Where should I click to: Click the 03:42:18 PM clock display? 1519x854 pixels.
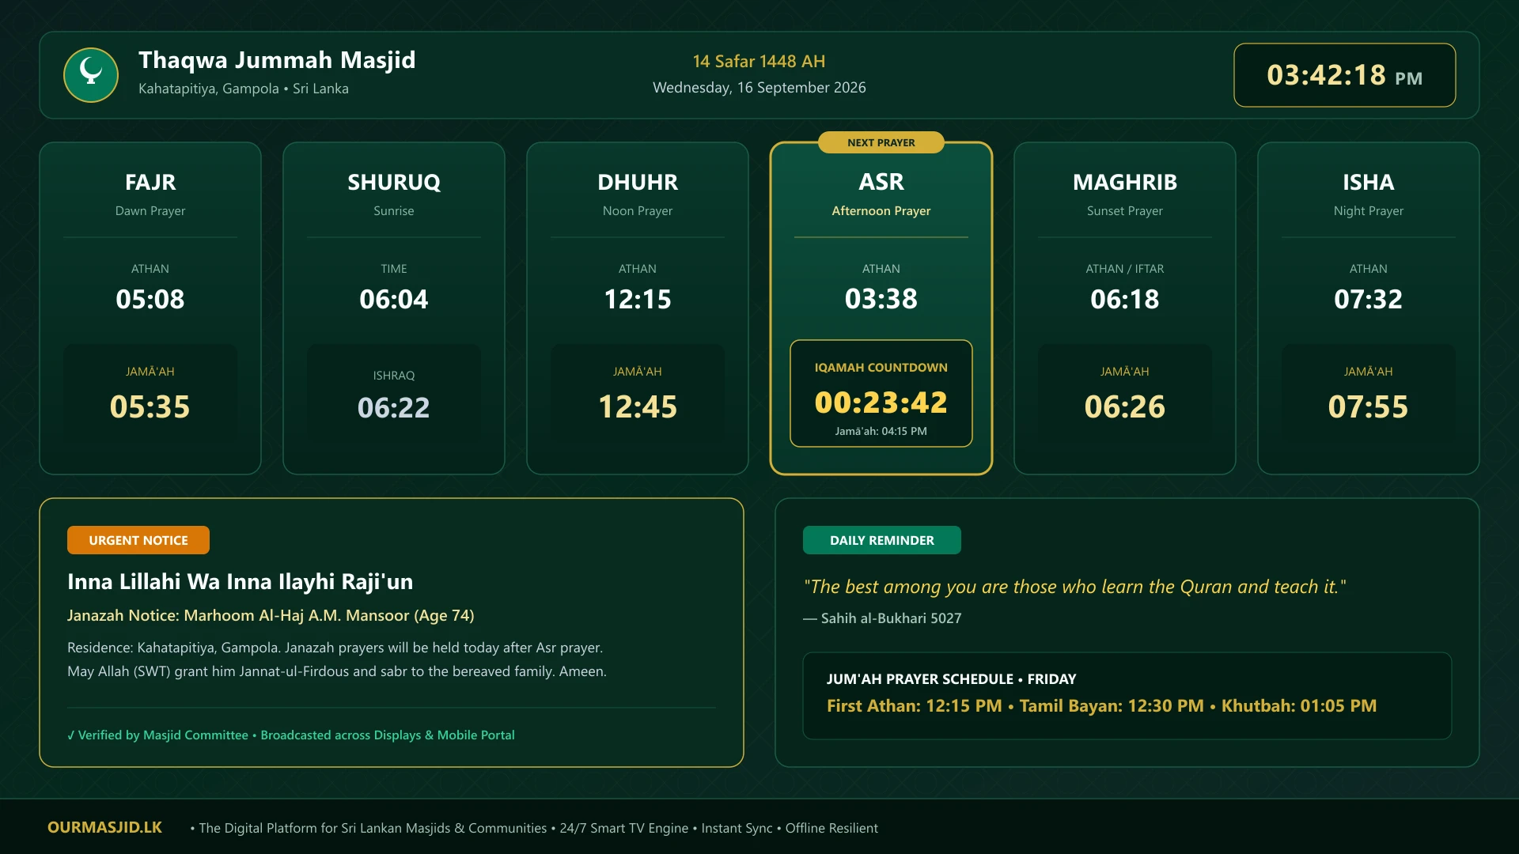pos(1344,75)
